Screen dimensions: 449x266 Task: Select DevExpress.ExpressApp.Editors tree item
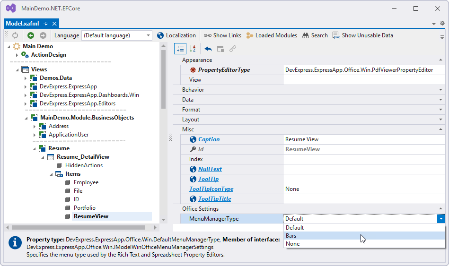(78, 103)
